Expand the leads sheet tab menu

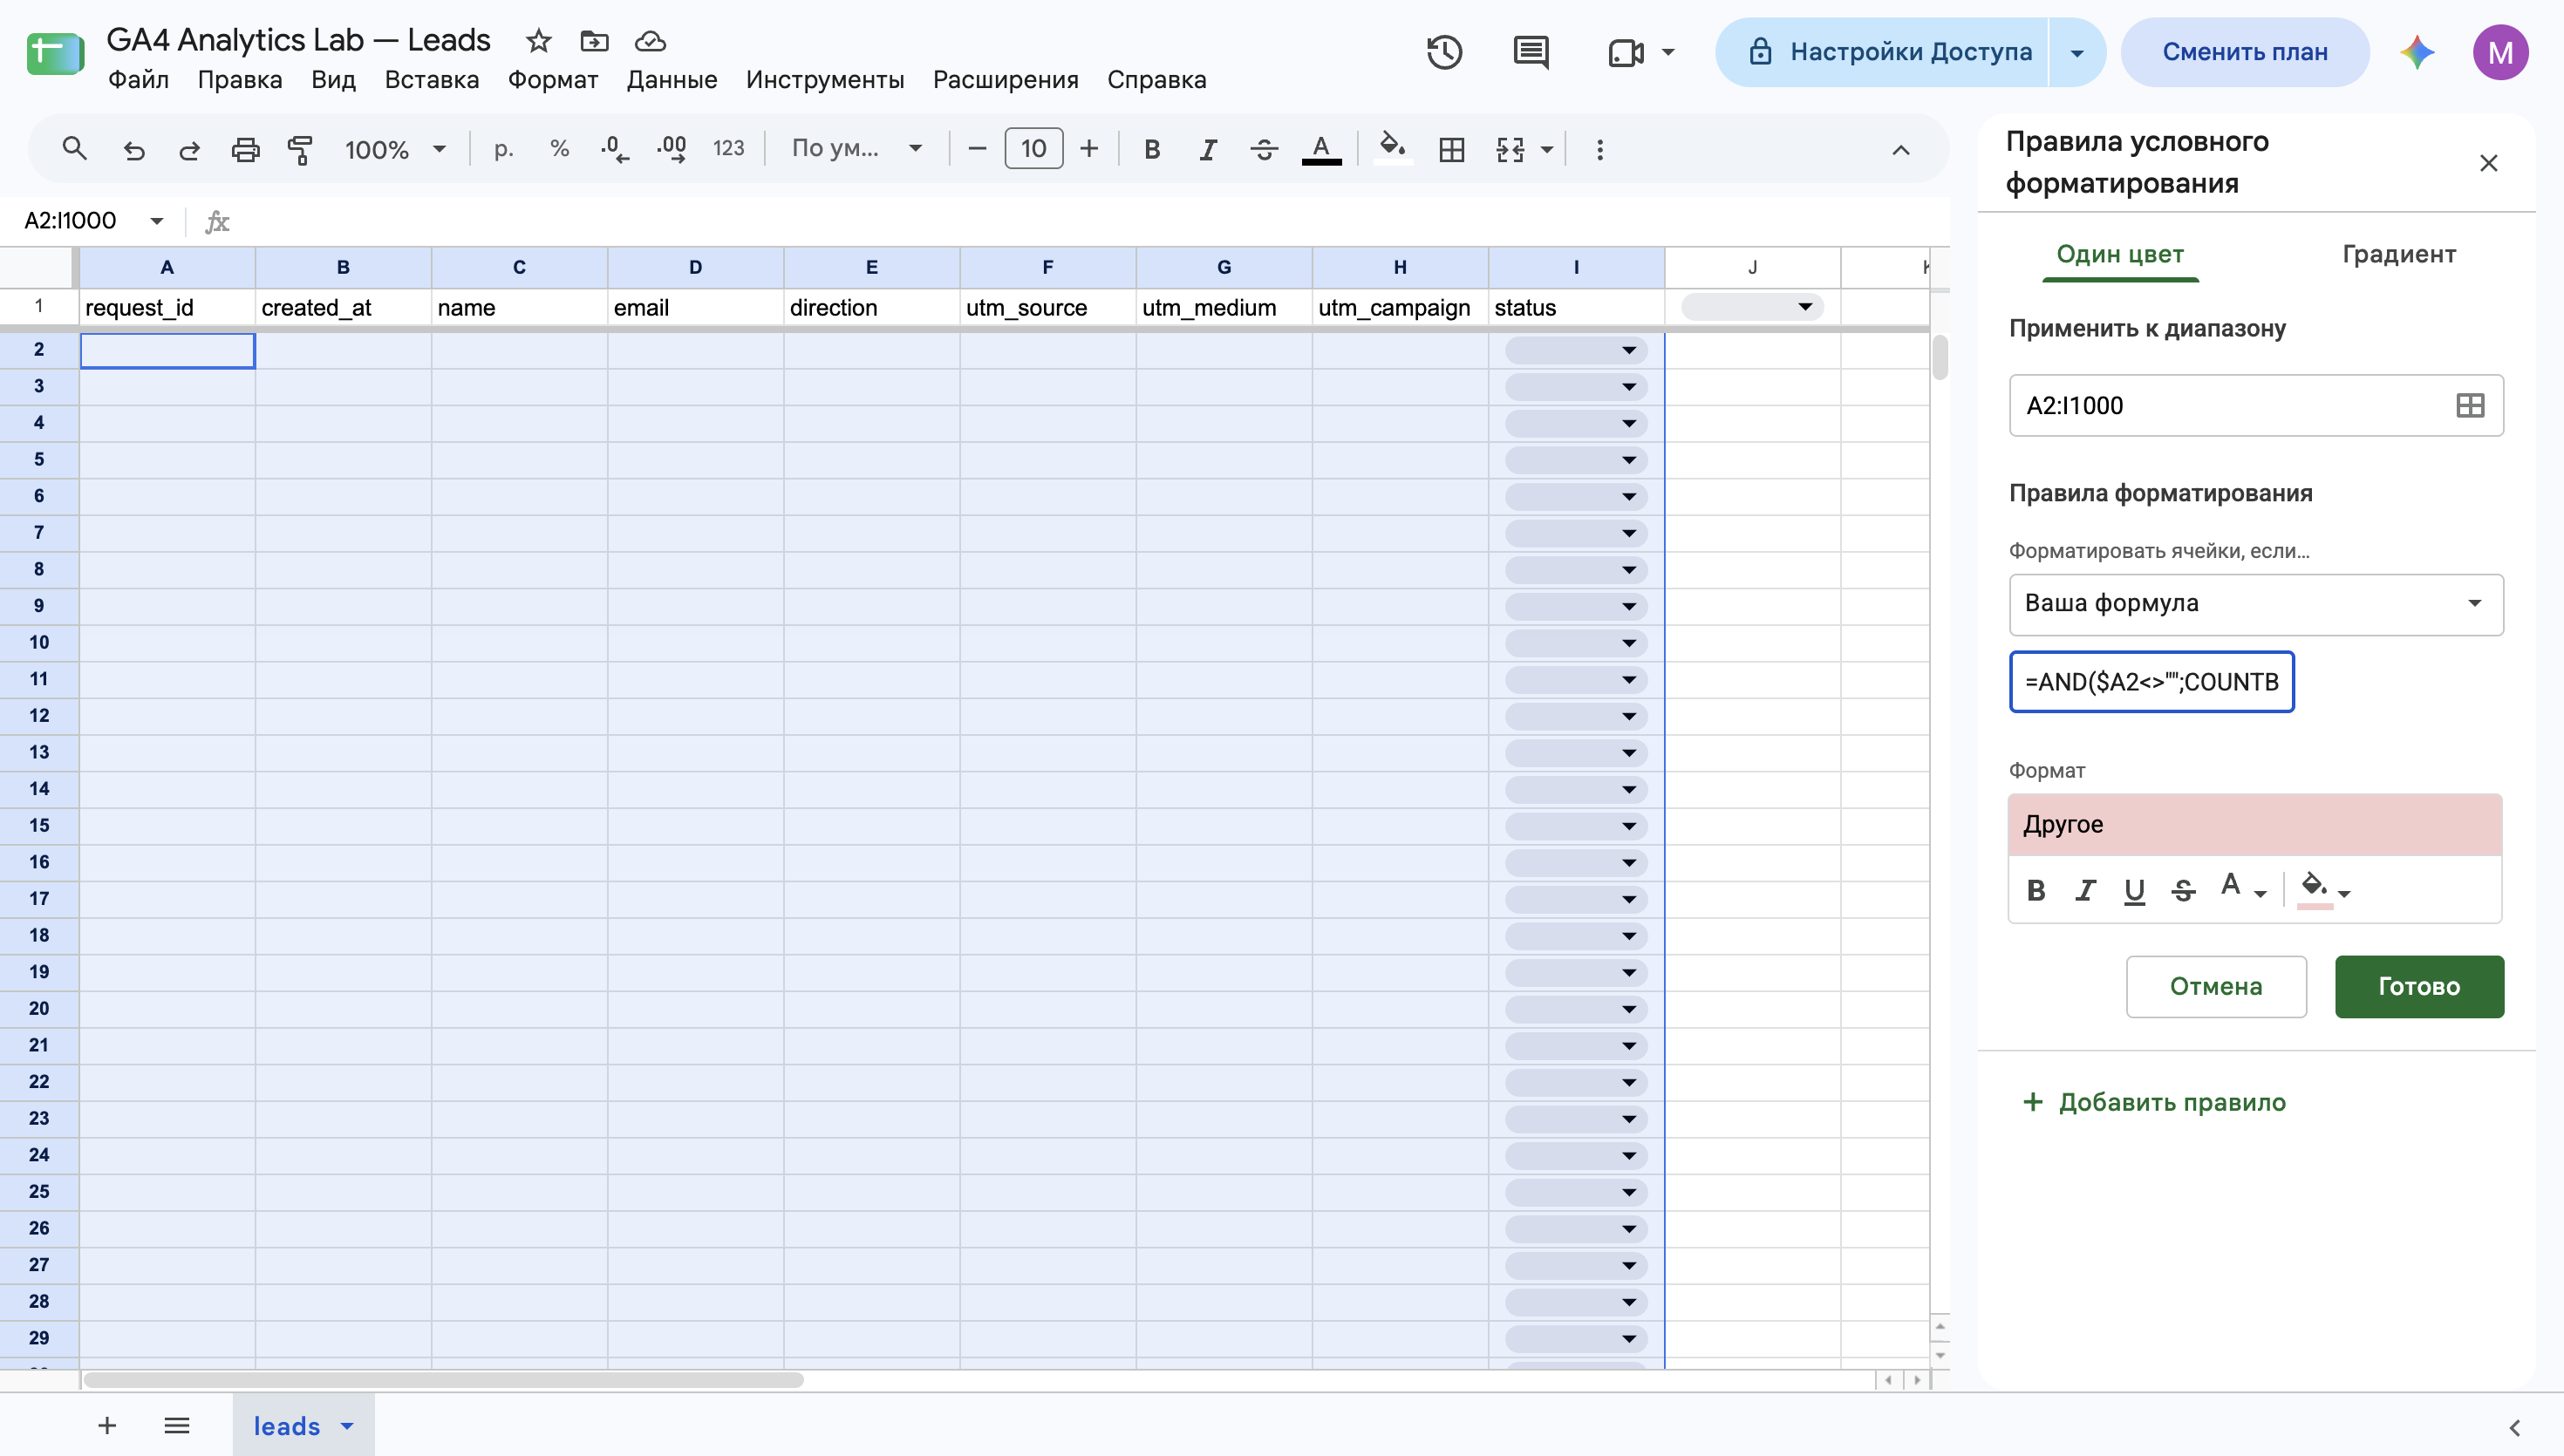347,1426
